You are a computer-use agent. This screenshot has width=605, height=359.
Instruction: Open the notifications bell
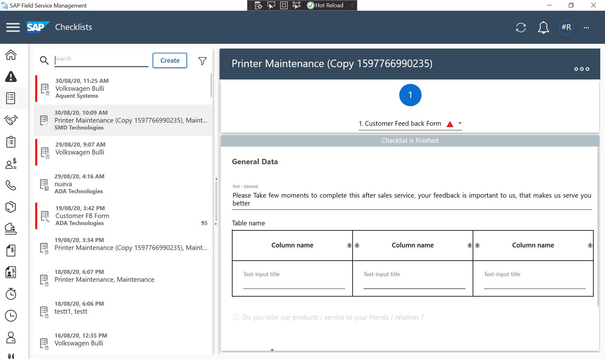(x=543, y=27)
